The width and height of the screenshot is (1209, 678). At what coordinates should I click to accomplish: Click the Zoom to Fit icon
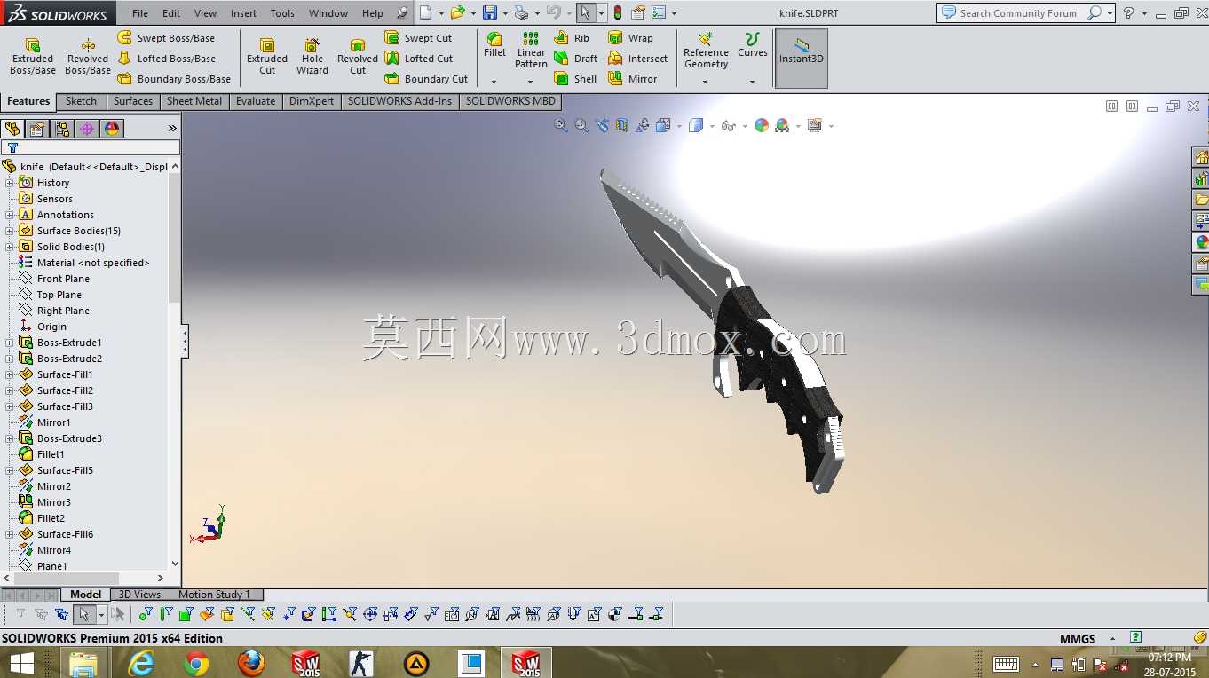(x=561, y=126)
